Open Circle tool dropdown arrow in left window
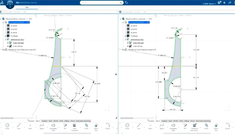Screen dimensions: 235x136 (x=13, y=127)
